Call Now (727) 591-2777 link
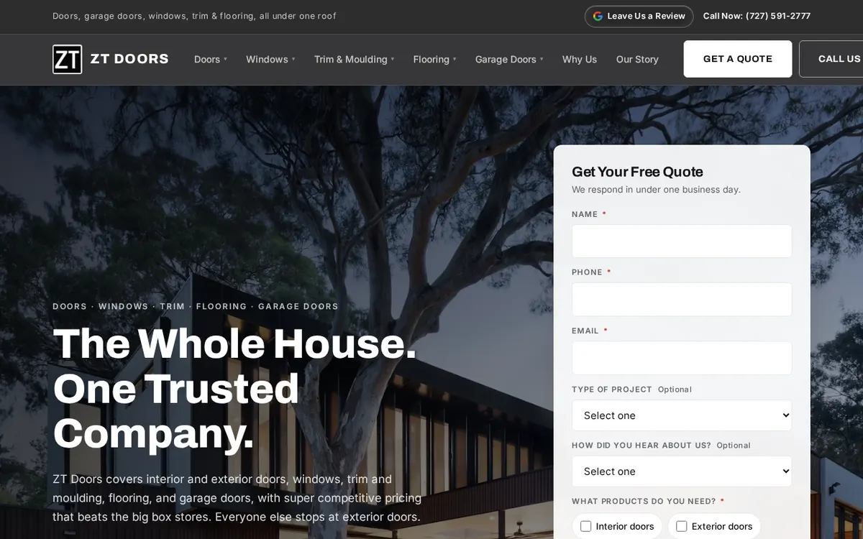Viewport: 863px width, 539px height. click(x=757, y=16)
